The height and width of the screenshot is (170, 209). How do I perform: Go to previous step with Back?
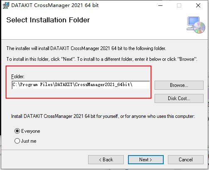[106, 160]
